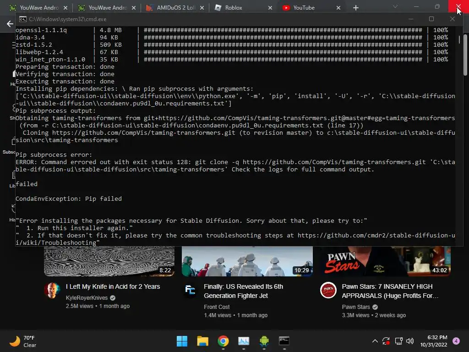Close the second YouWave Android tab
The width and height of the screenshot is (469, 352).
coord(134,8)
